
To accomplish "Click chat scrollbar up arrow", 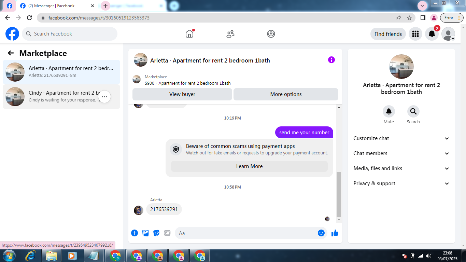I will coord(339,107).
